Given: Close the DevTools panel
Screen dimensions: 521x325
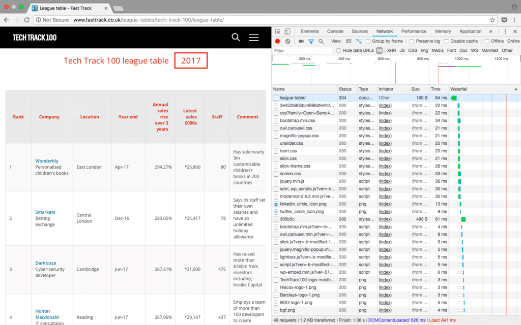Looking at the screenshot, I should [x=515, y=31].
